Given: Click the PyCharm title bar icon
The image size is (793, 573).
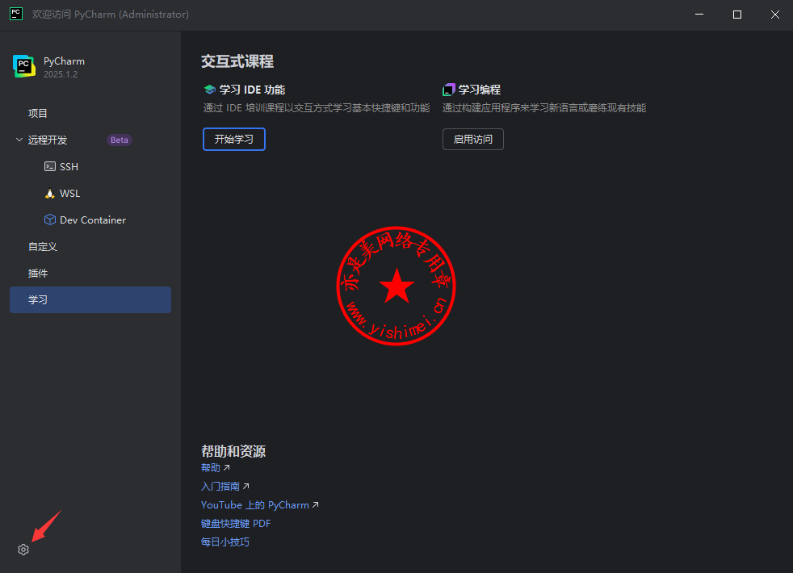Looking at the screenshot, I should [x=16, y=15].
